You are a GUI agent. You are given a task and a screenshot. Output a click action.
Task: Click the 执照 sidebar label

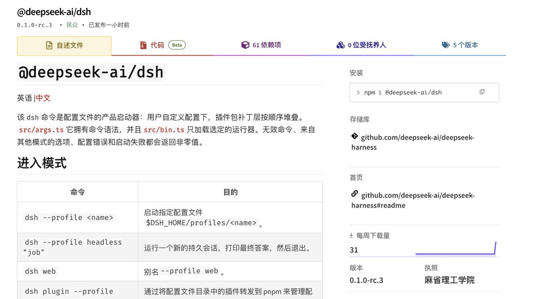[x=431, y=268]
